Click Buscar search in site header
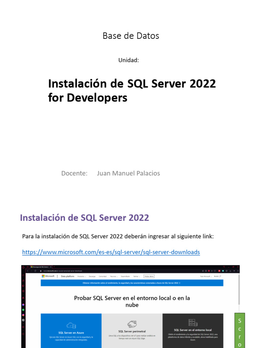The height and width of the screenshot is (348, 261). tap(217, 276)
